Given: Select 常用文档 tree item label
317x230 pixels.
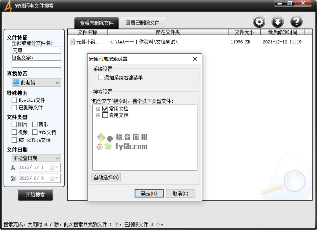Looking at the screenshot, I should [119, 109].
